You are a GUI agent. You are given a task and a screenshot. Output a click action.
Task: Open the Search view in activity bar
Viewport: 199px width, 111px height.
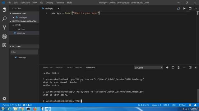pyautogui.click(x=4, y=18)
